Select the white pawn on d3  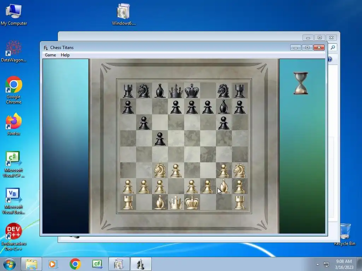point(176,170)
